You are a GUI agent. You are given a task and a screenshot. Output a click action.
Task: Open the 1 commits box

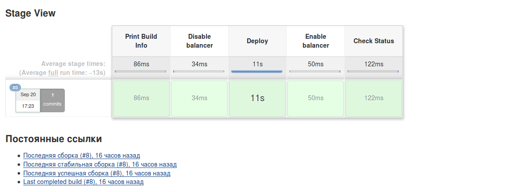[x=52, y=100]
